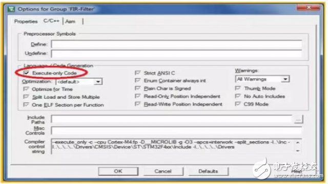
Task: Click into the Define input field
Action: click(176, 44)
